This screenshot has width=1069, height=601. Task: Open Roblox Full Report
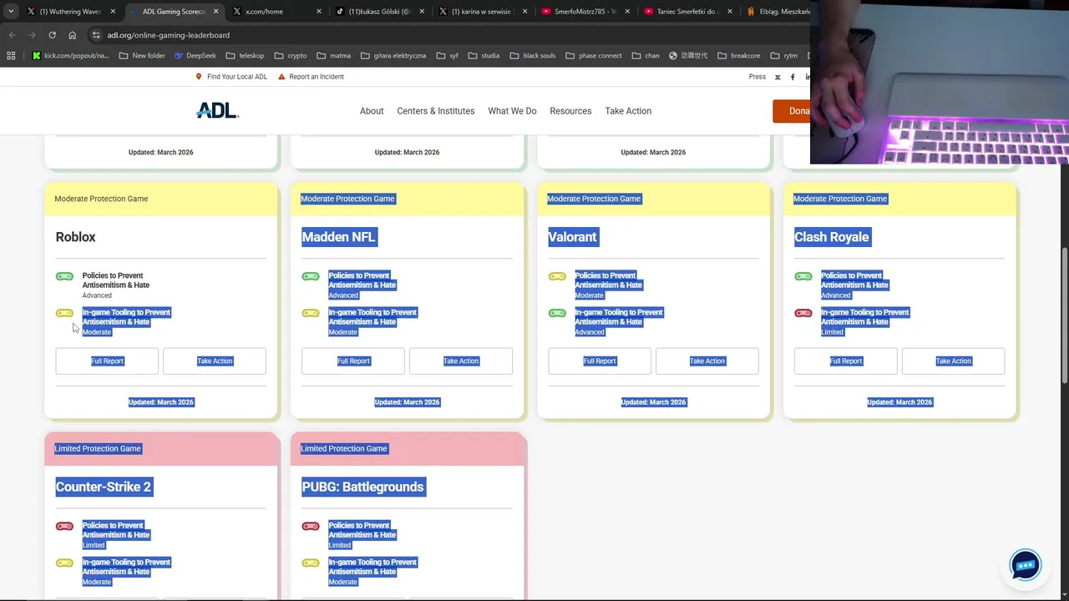pyautogui.click(x=107, y=361)
